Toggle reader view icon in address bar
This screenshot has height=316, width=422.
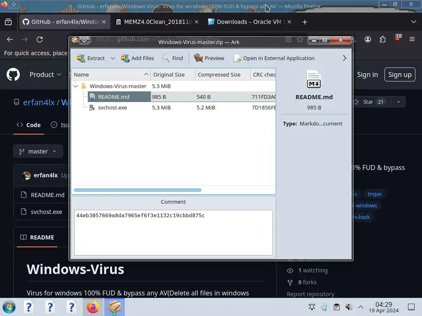(x=288, y=39)
